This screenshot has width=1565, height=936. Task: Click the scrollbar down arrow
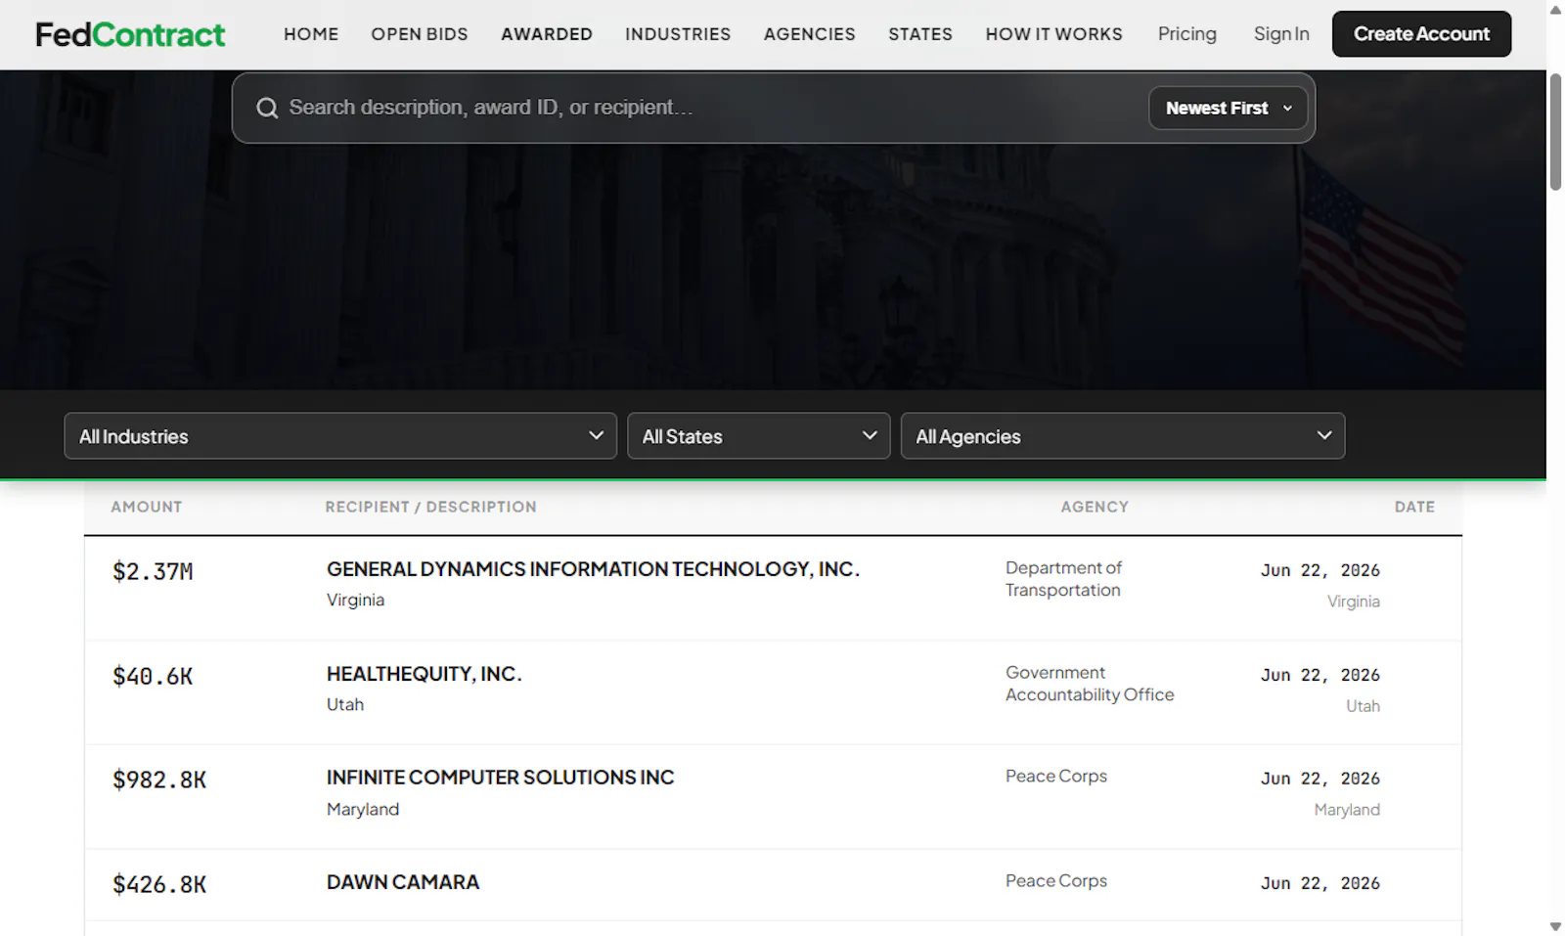[x=1555, y=926]
